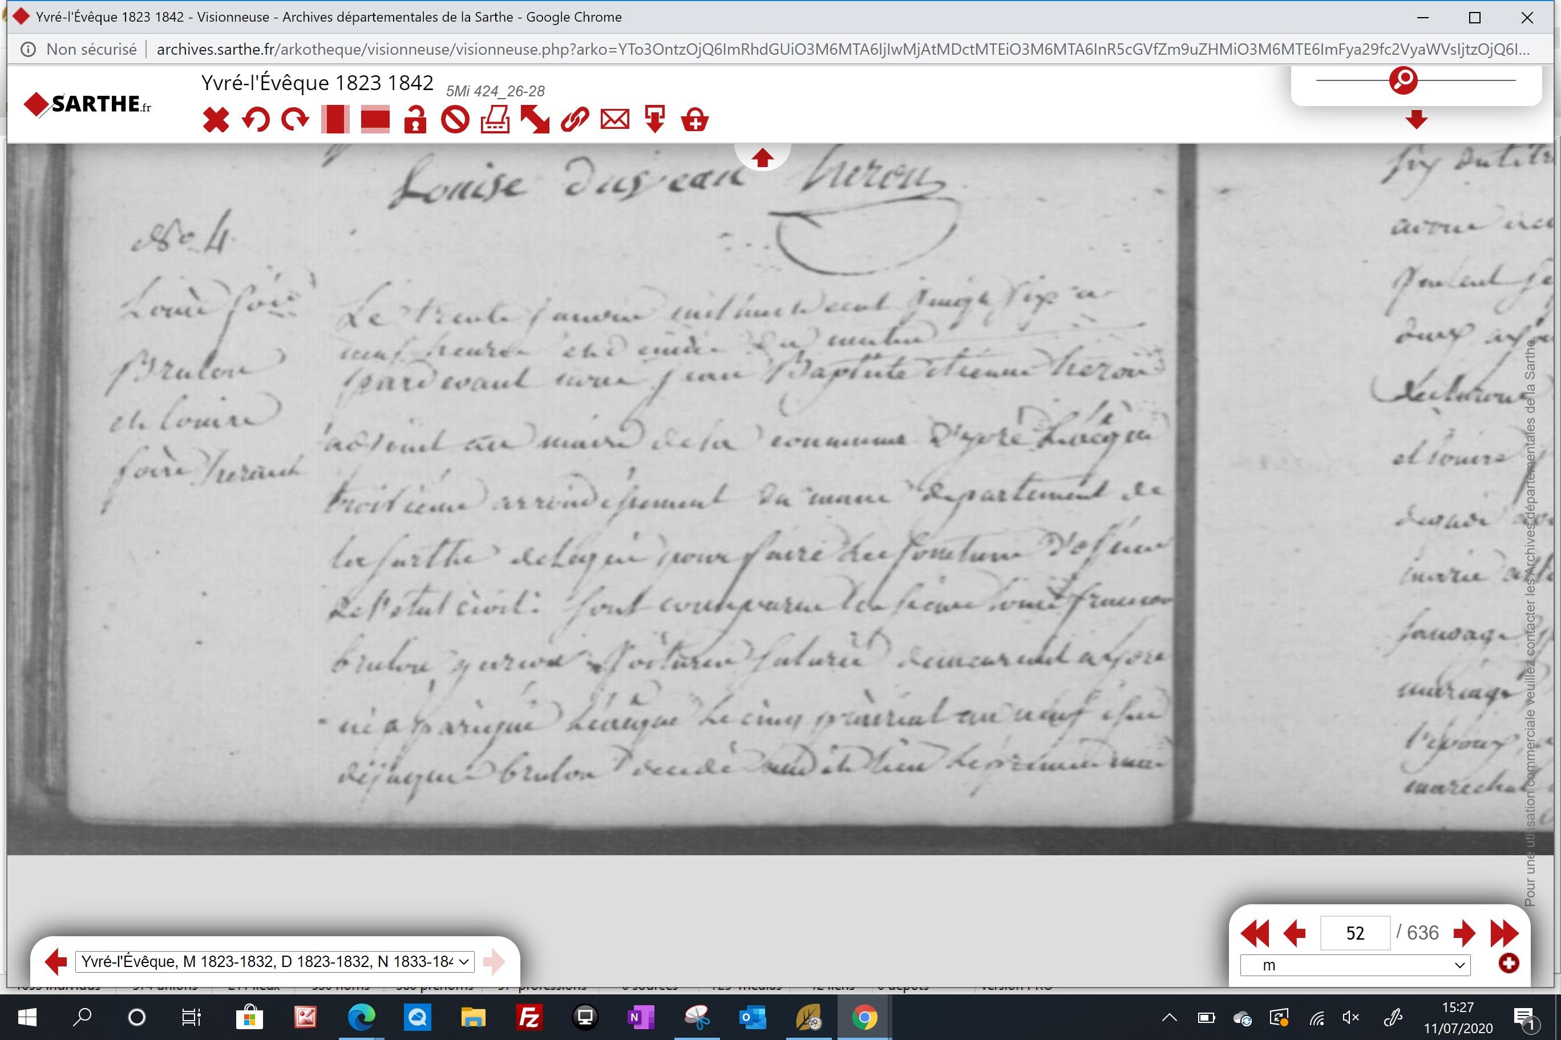This screenshot has width=1561, height=1040.
Task: Collapse the top toolbar with up arrow
Action: click(763, 158)
